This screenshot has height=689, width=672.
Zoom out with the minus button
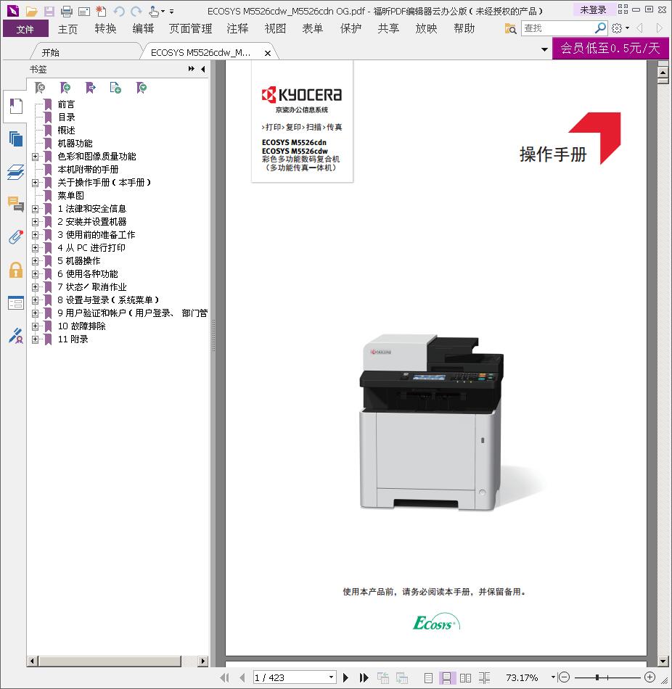pos(565,677)
